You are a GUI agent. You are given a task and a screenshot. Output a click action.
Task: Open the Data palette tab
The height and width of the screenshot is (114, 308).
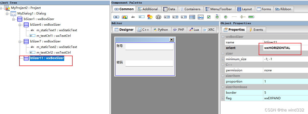point(169,9)
